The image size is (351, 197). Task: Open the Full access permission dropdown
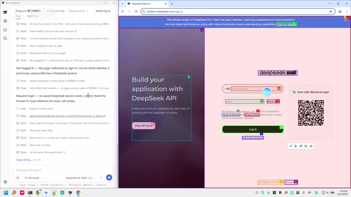pyautogui.click(x=33, y=178)
